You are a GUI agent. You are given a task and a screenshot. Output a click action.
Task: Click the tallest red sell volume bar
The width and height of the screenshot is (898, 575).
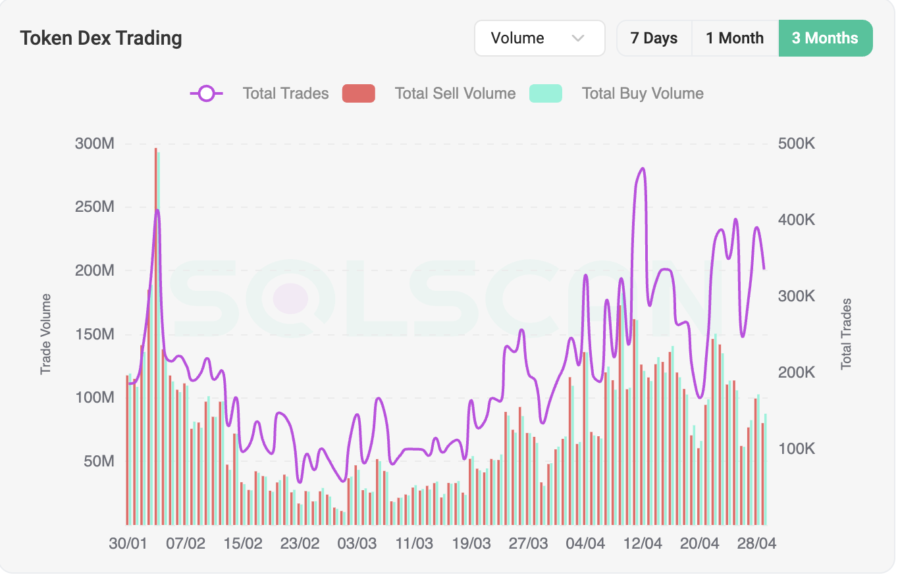tap(155, 329)
